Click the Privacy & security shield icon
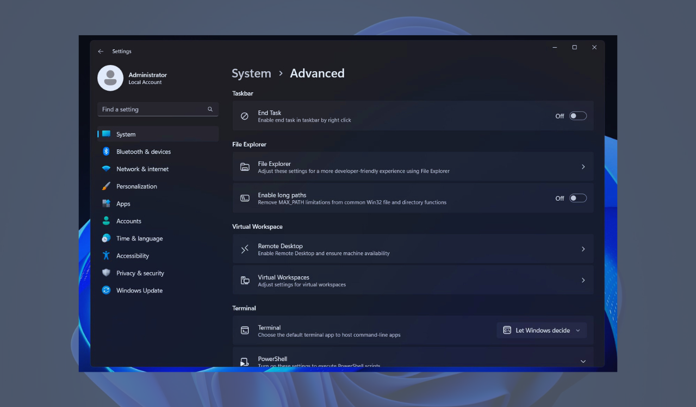The width and height of the screenshot is (696, 407). tap(106, 273)
